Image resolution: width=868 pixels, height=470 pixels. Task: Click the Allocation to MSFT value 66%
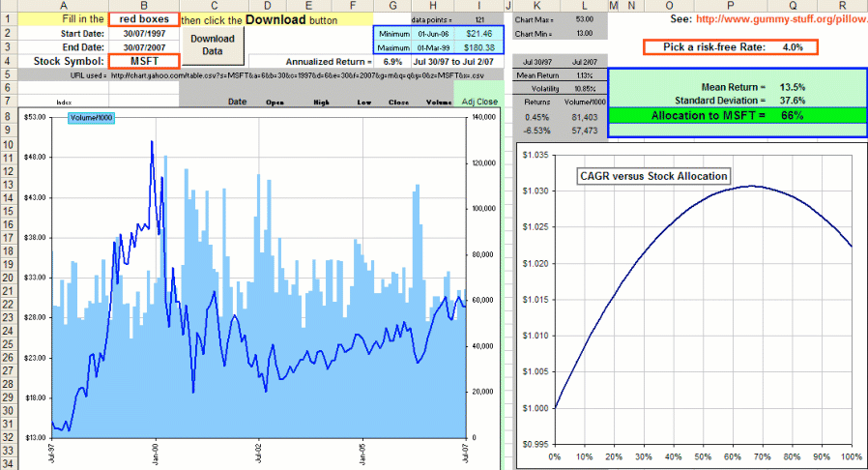click(792, 116)
